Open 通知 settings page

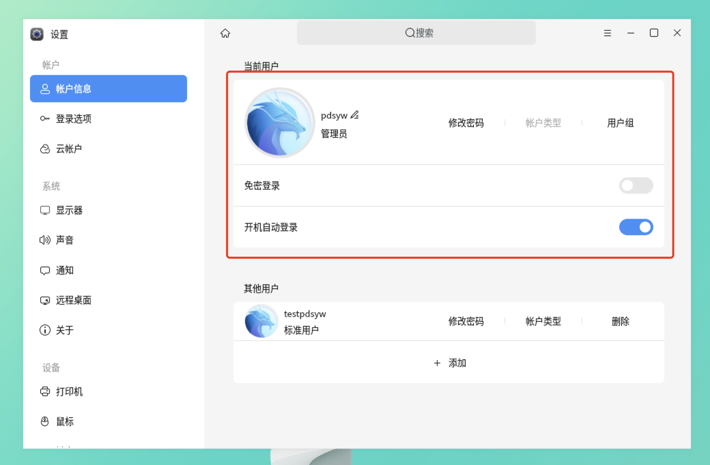tap(65, 270)
